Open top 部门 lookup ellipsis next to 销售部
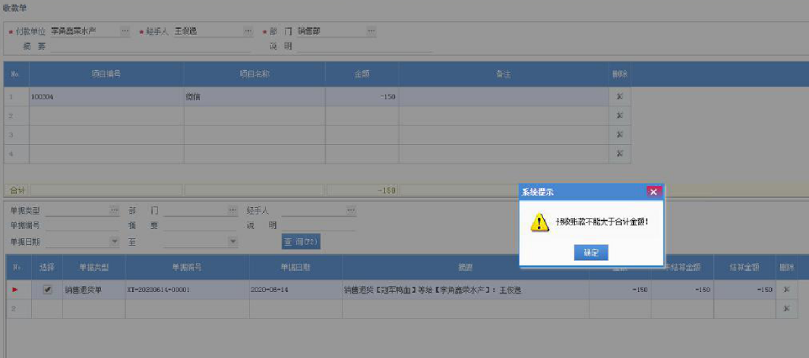 (x=371, y=31)
